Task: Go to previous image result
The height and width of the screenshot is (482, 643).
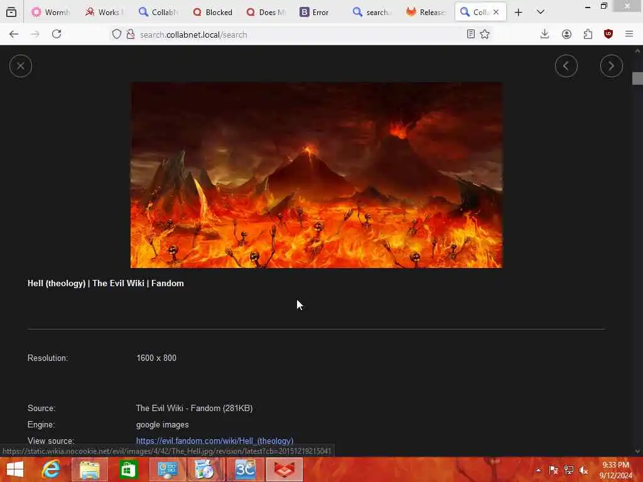Action: pyautogui.click(x=566, y=65)
